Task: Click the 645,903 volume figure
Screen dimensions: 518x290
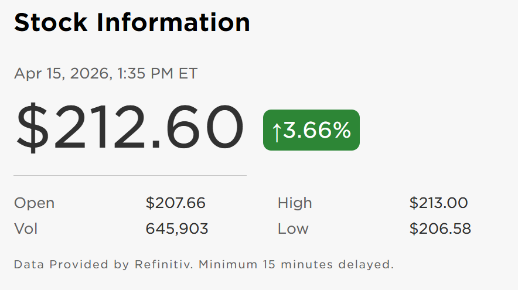Action: click(x=177, y=228)
